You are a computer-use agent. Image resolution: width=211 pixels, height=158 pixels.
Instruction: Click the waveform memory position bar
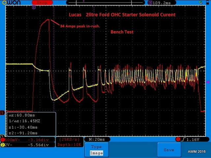(x=105, y=3)
